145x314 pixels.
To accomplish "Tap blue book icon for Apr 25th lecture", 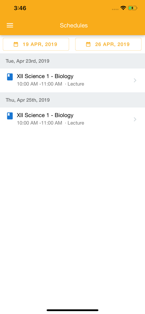I will tap(10, 116).
